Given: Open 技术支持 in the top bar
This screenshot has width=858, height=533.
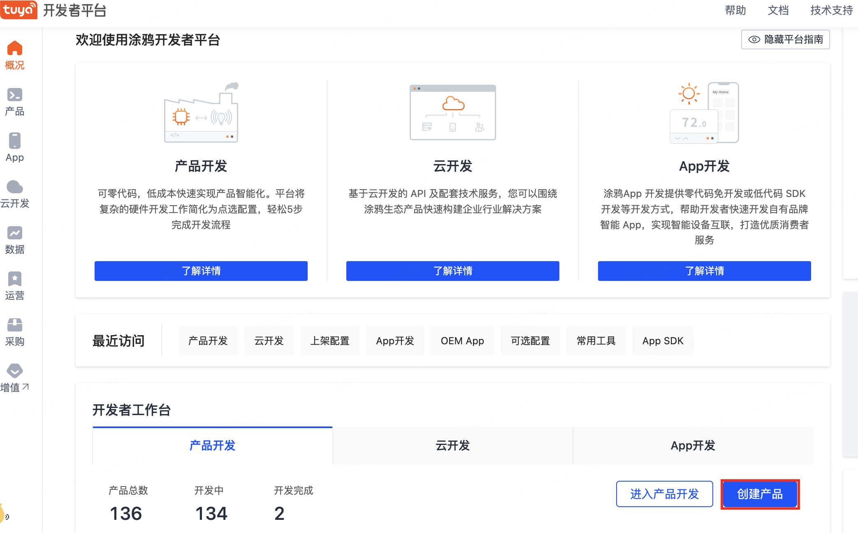Looking at the screenshot, I should (x=832, y=10).
